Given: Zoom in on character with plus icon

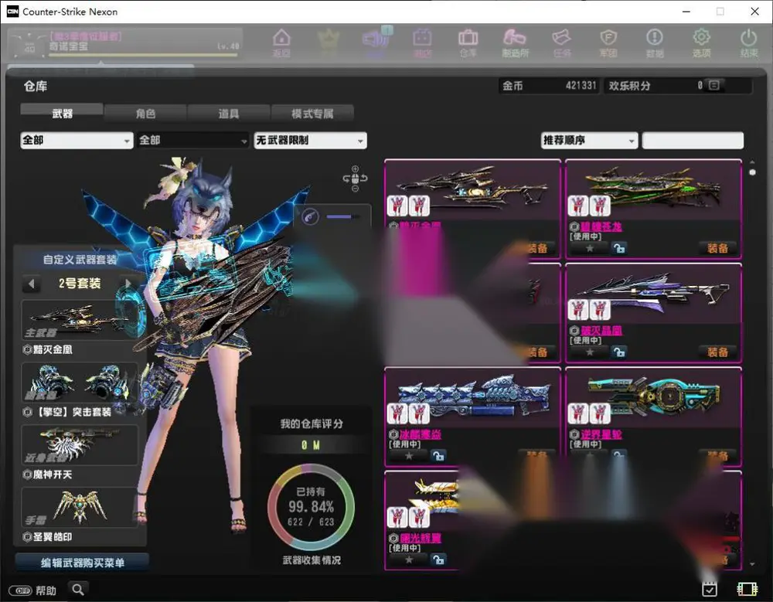Looking at the screenshot, I should tap(355, 169).
